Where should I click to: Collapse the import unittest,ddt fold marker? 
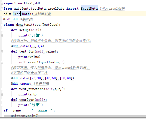click(x=2, y=3)
